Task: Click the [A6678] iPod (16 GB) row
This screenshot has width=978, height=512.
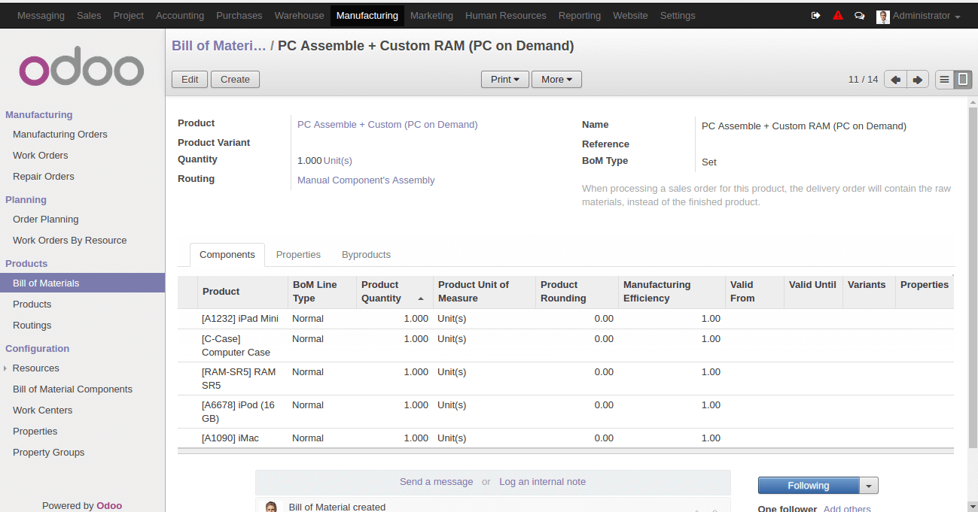Action: click(565, 412)
